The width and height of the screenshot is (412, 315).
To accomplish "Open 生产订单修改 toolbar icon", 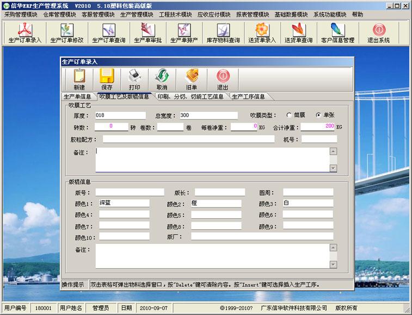I will 67,33.
